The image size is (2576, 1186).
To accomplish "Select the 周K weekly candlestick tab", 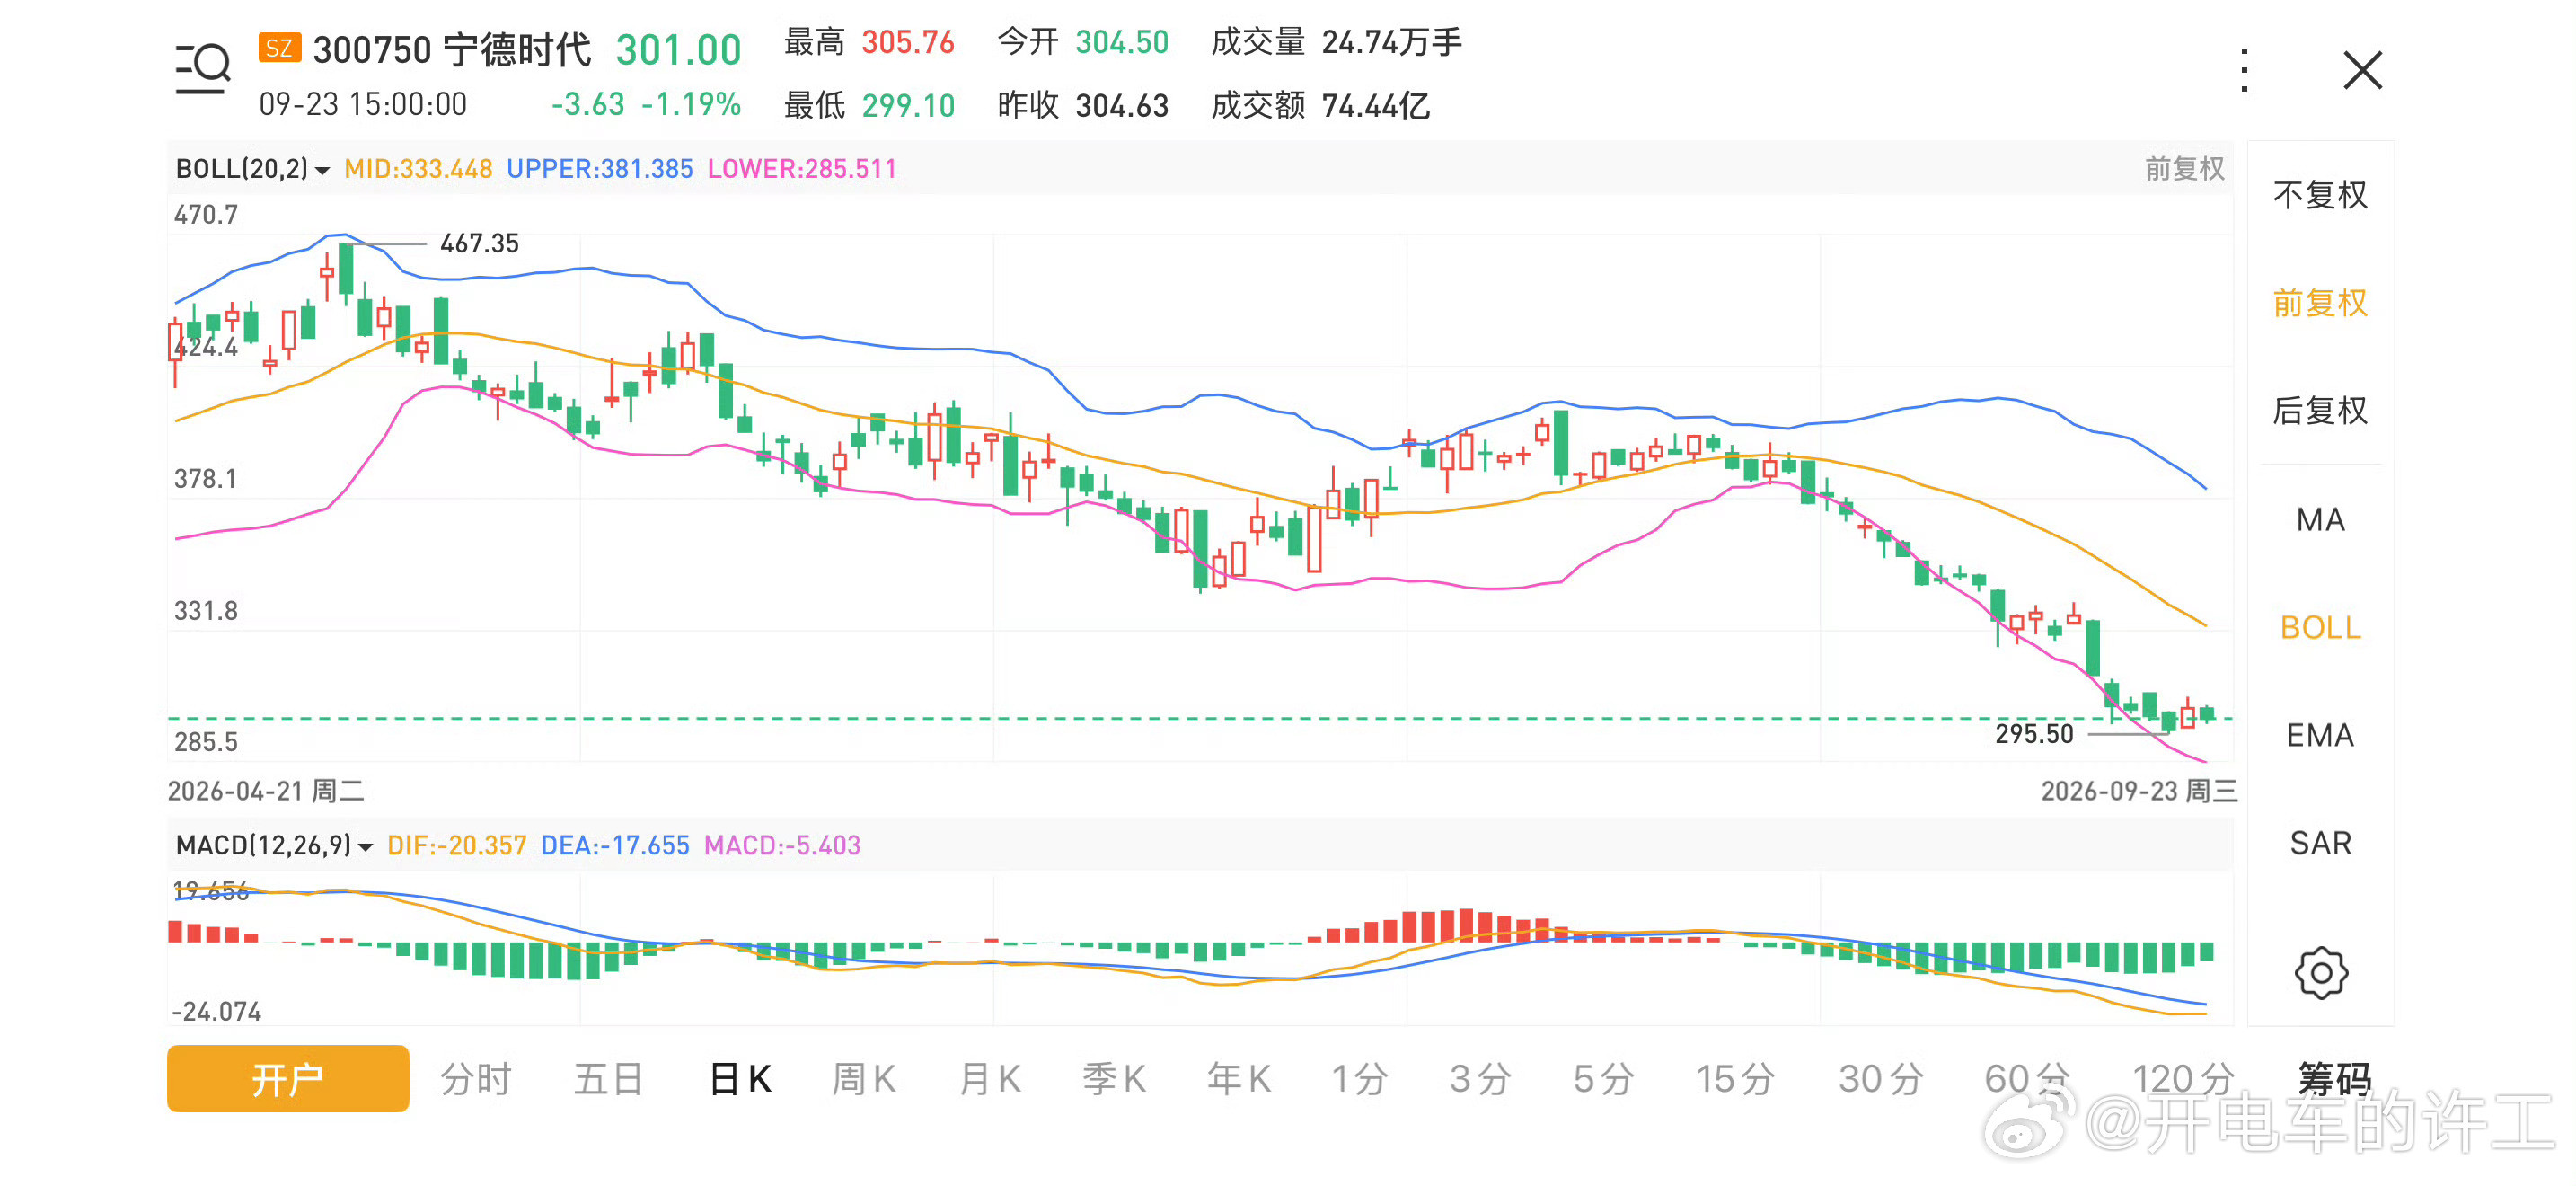I will click(864, 1079).
